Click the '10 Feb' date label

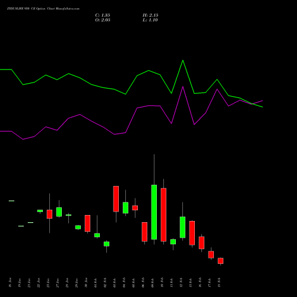tap(162, 283)
